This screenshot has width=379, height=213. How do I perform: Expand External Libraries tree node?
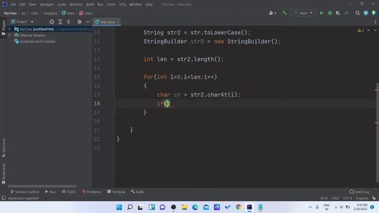click(9, 35)
